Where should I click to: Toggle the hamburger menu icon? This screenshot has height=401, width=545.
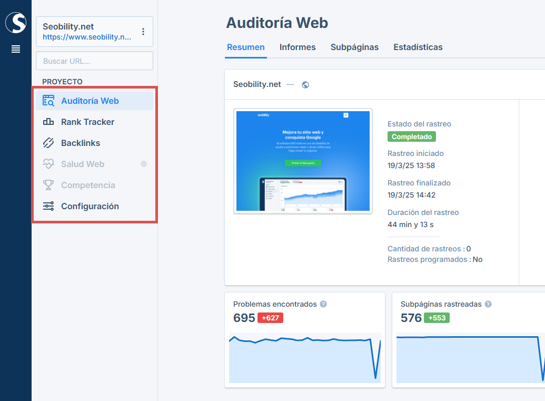point(16,49)
